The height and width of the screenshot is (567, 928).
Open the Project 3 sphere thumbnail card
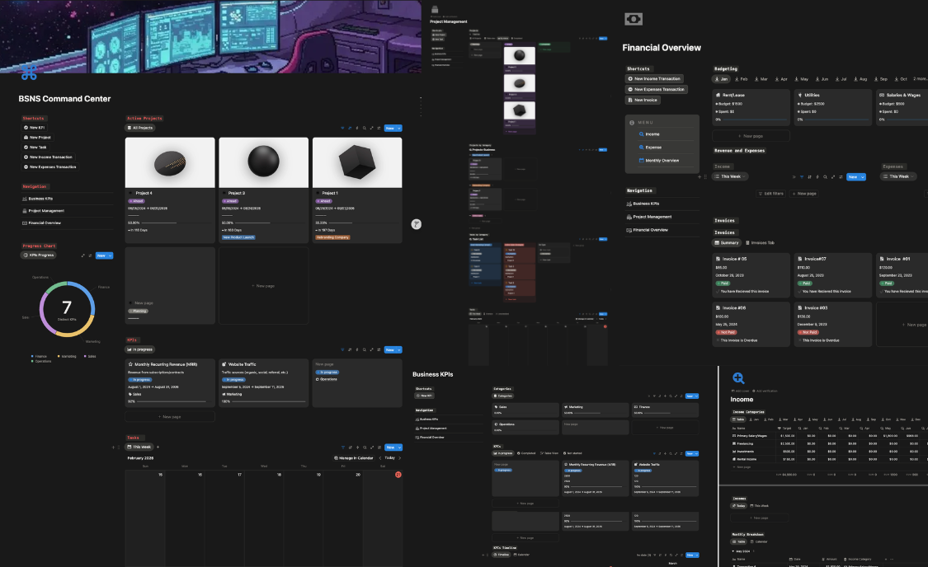(x=263, y=162)
